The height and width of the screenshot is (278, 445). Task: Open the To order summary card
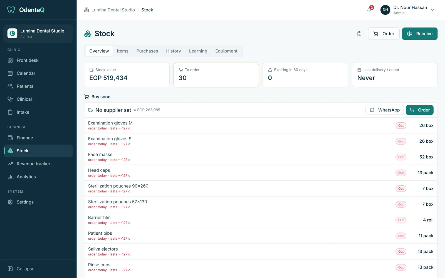pos(216,75)
